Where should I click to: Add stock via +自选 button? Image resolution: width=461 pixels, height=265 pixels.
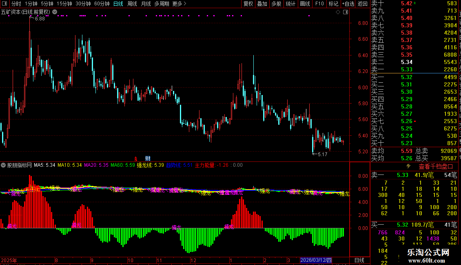[348, 4]
